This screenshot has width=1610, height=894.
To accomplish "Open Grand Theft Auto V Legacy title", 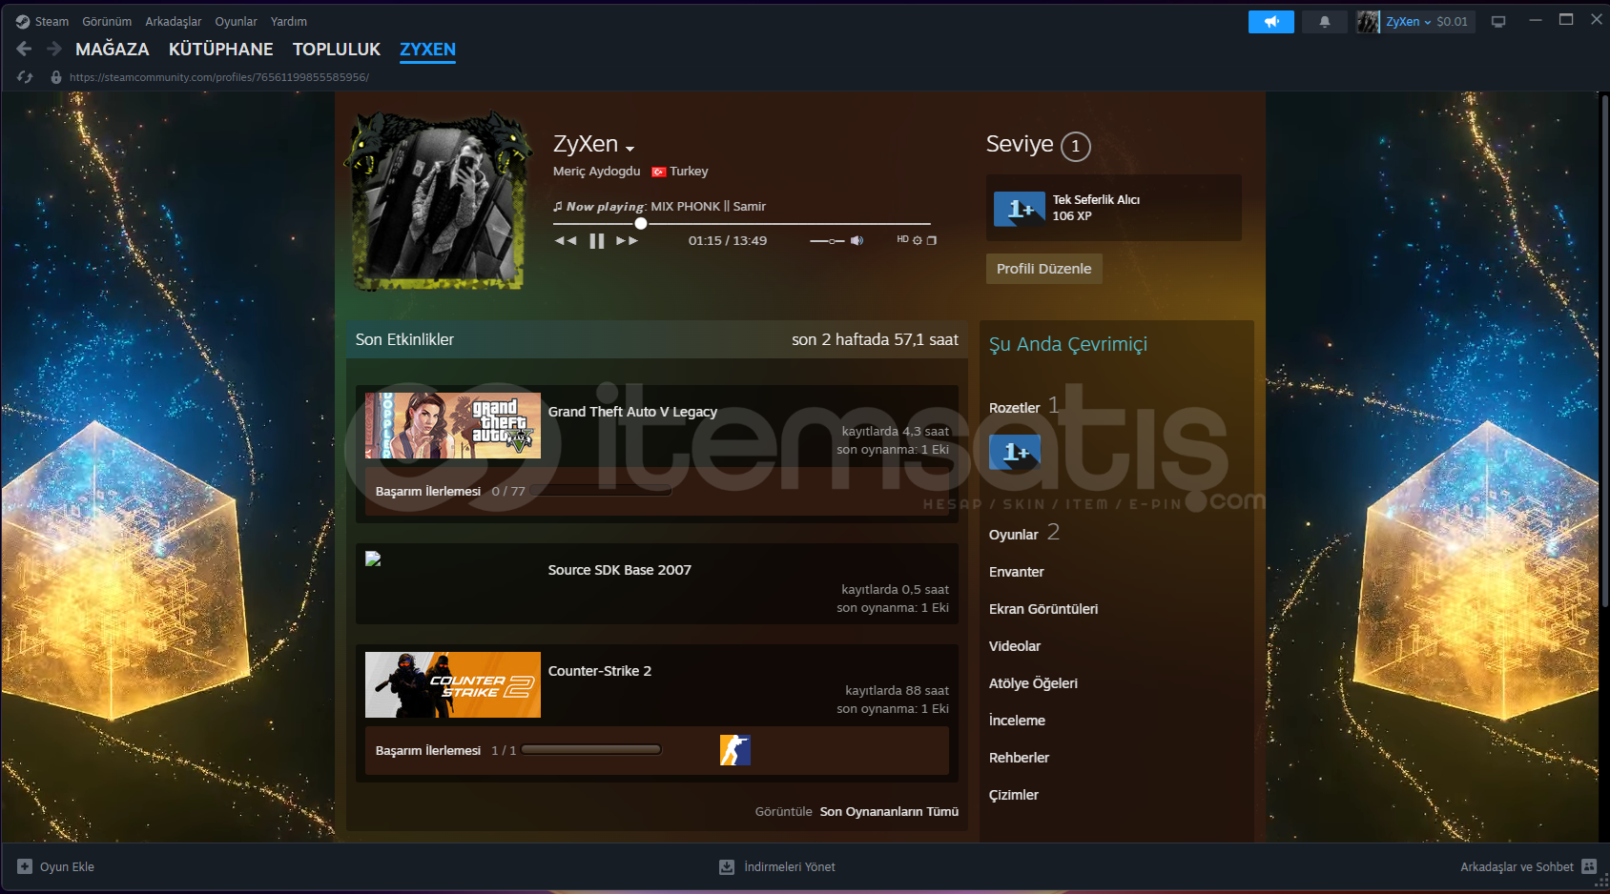I will click(632, 412).
